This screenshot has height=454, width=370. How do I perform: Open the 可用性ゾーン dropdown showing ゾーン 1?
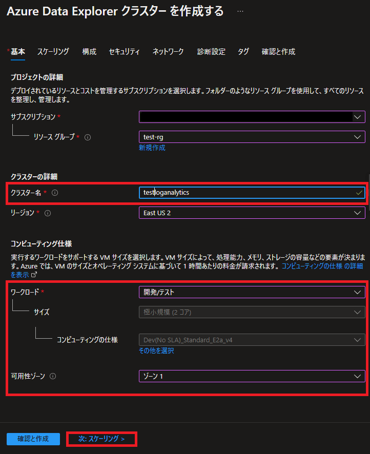252,376
